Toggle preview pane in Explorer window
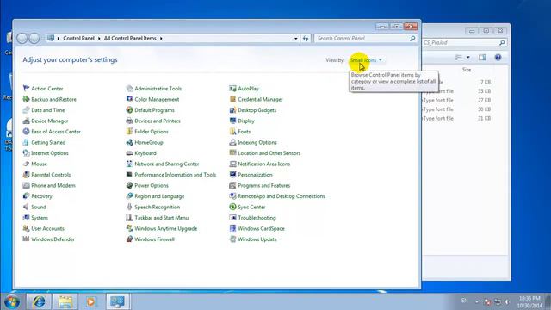Viewport: 551px width, 310px height. tap(482, 58)
